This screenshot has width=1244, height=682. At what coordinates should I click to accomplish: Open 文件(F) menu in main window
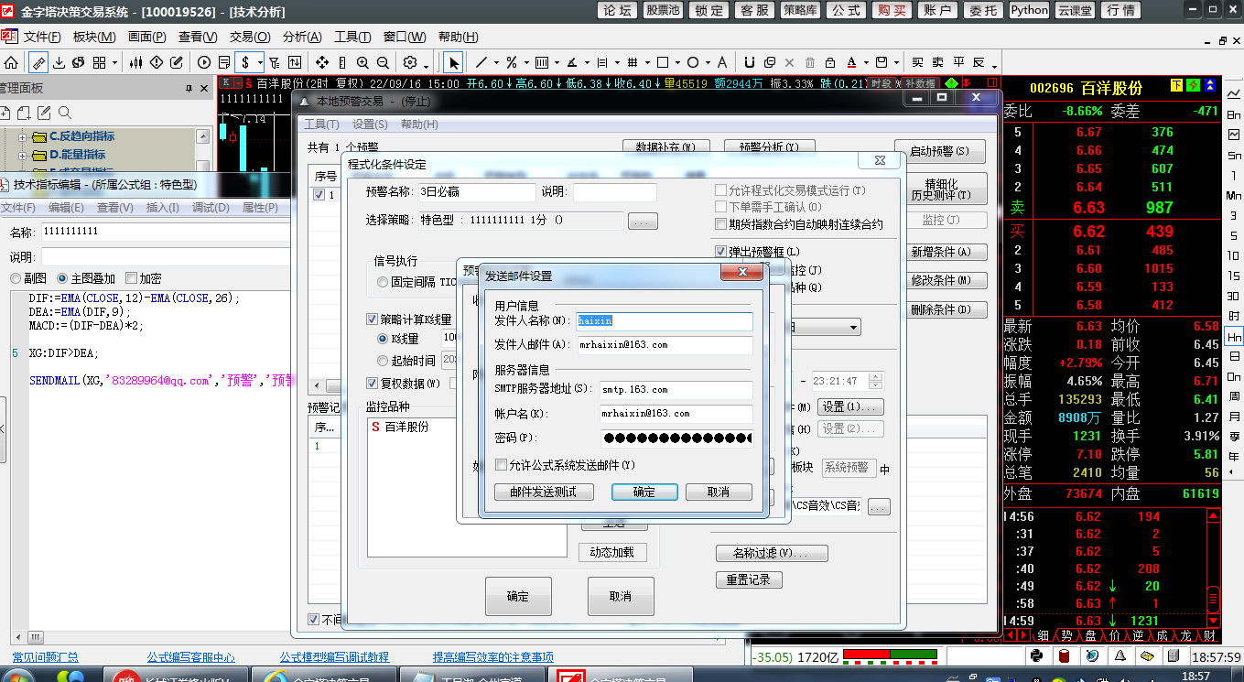pos(41,38)
